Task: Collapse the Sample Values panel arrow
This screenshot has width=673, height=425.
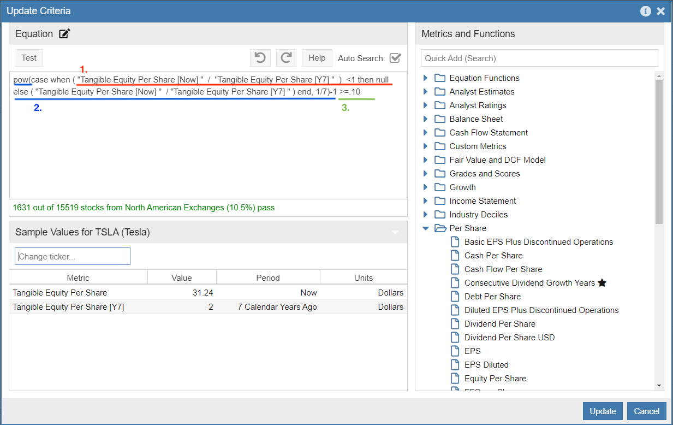Action: pyautogui.click(x=396, y=233)
